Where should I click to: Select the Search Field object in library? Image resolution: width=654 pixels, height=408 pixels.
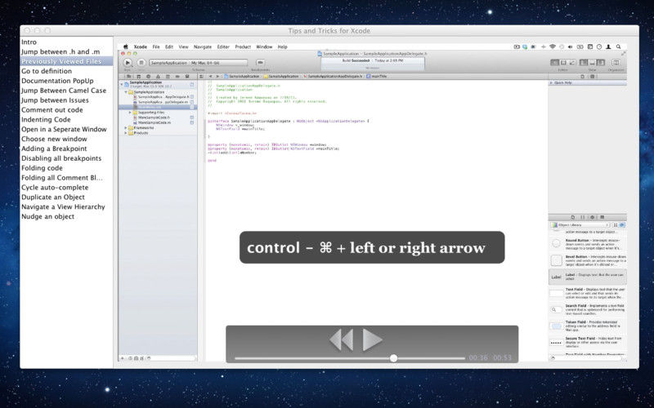[x=587, y=310]
